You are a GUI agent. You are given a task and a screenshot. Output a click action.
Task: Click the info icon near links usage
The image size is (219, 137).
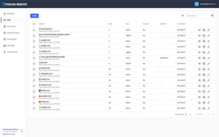click(22, 131)
